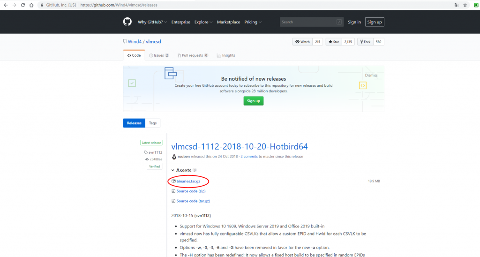Open vlmcsd-1112-2018-10-20-Hotbird64 release title
Viewport: 480px width, 257px height.
(x=240, y=146)
